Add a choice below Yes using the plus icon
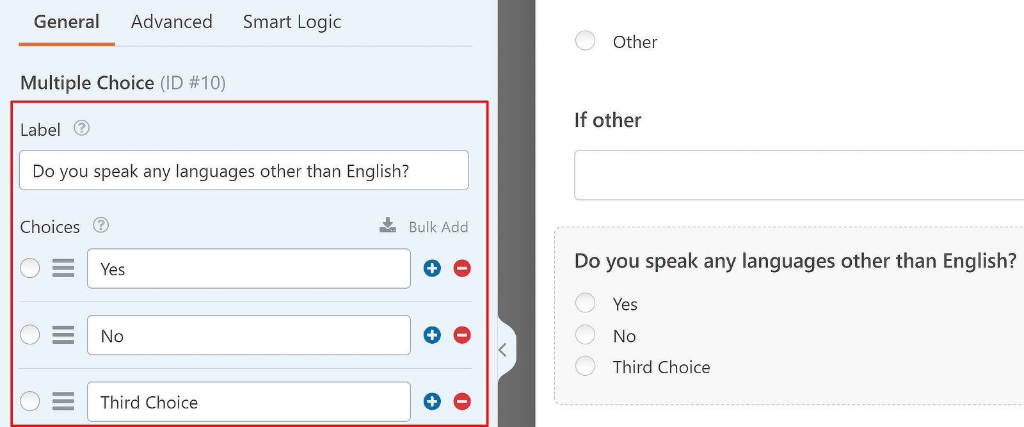Screen dimensions: 1024x427 432,268
